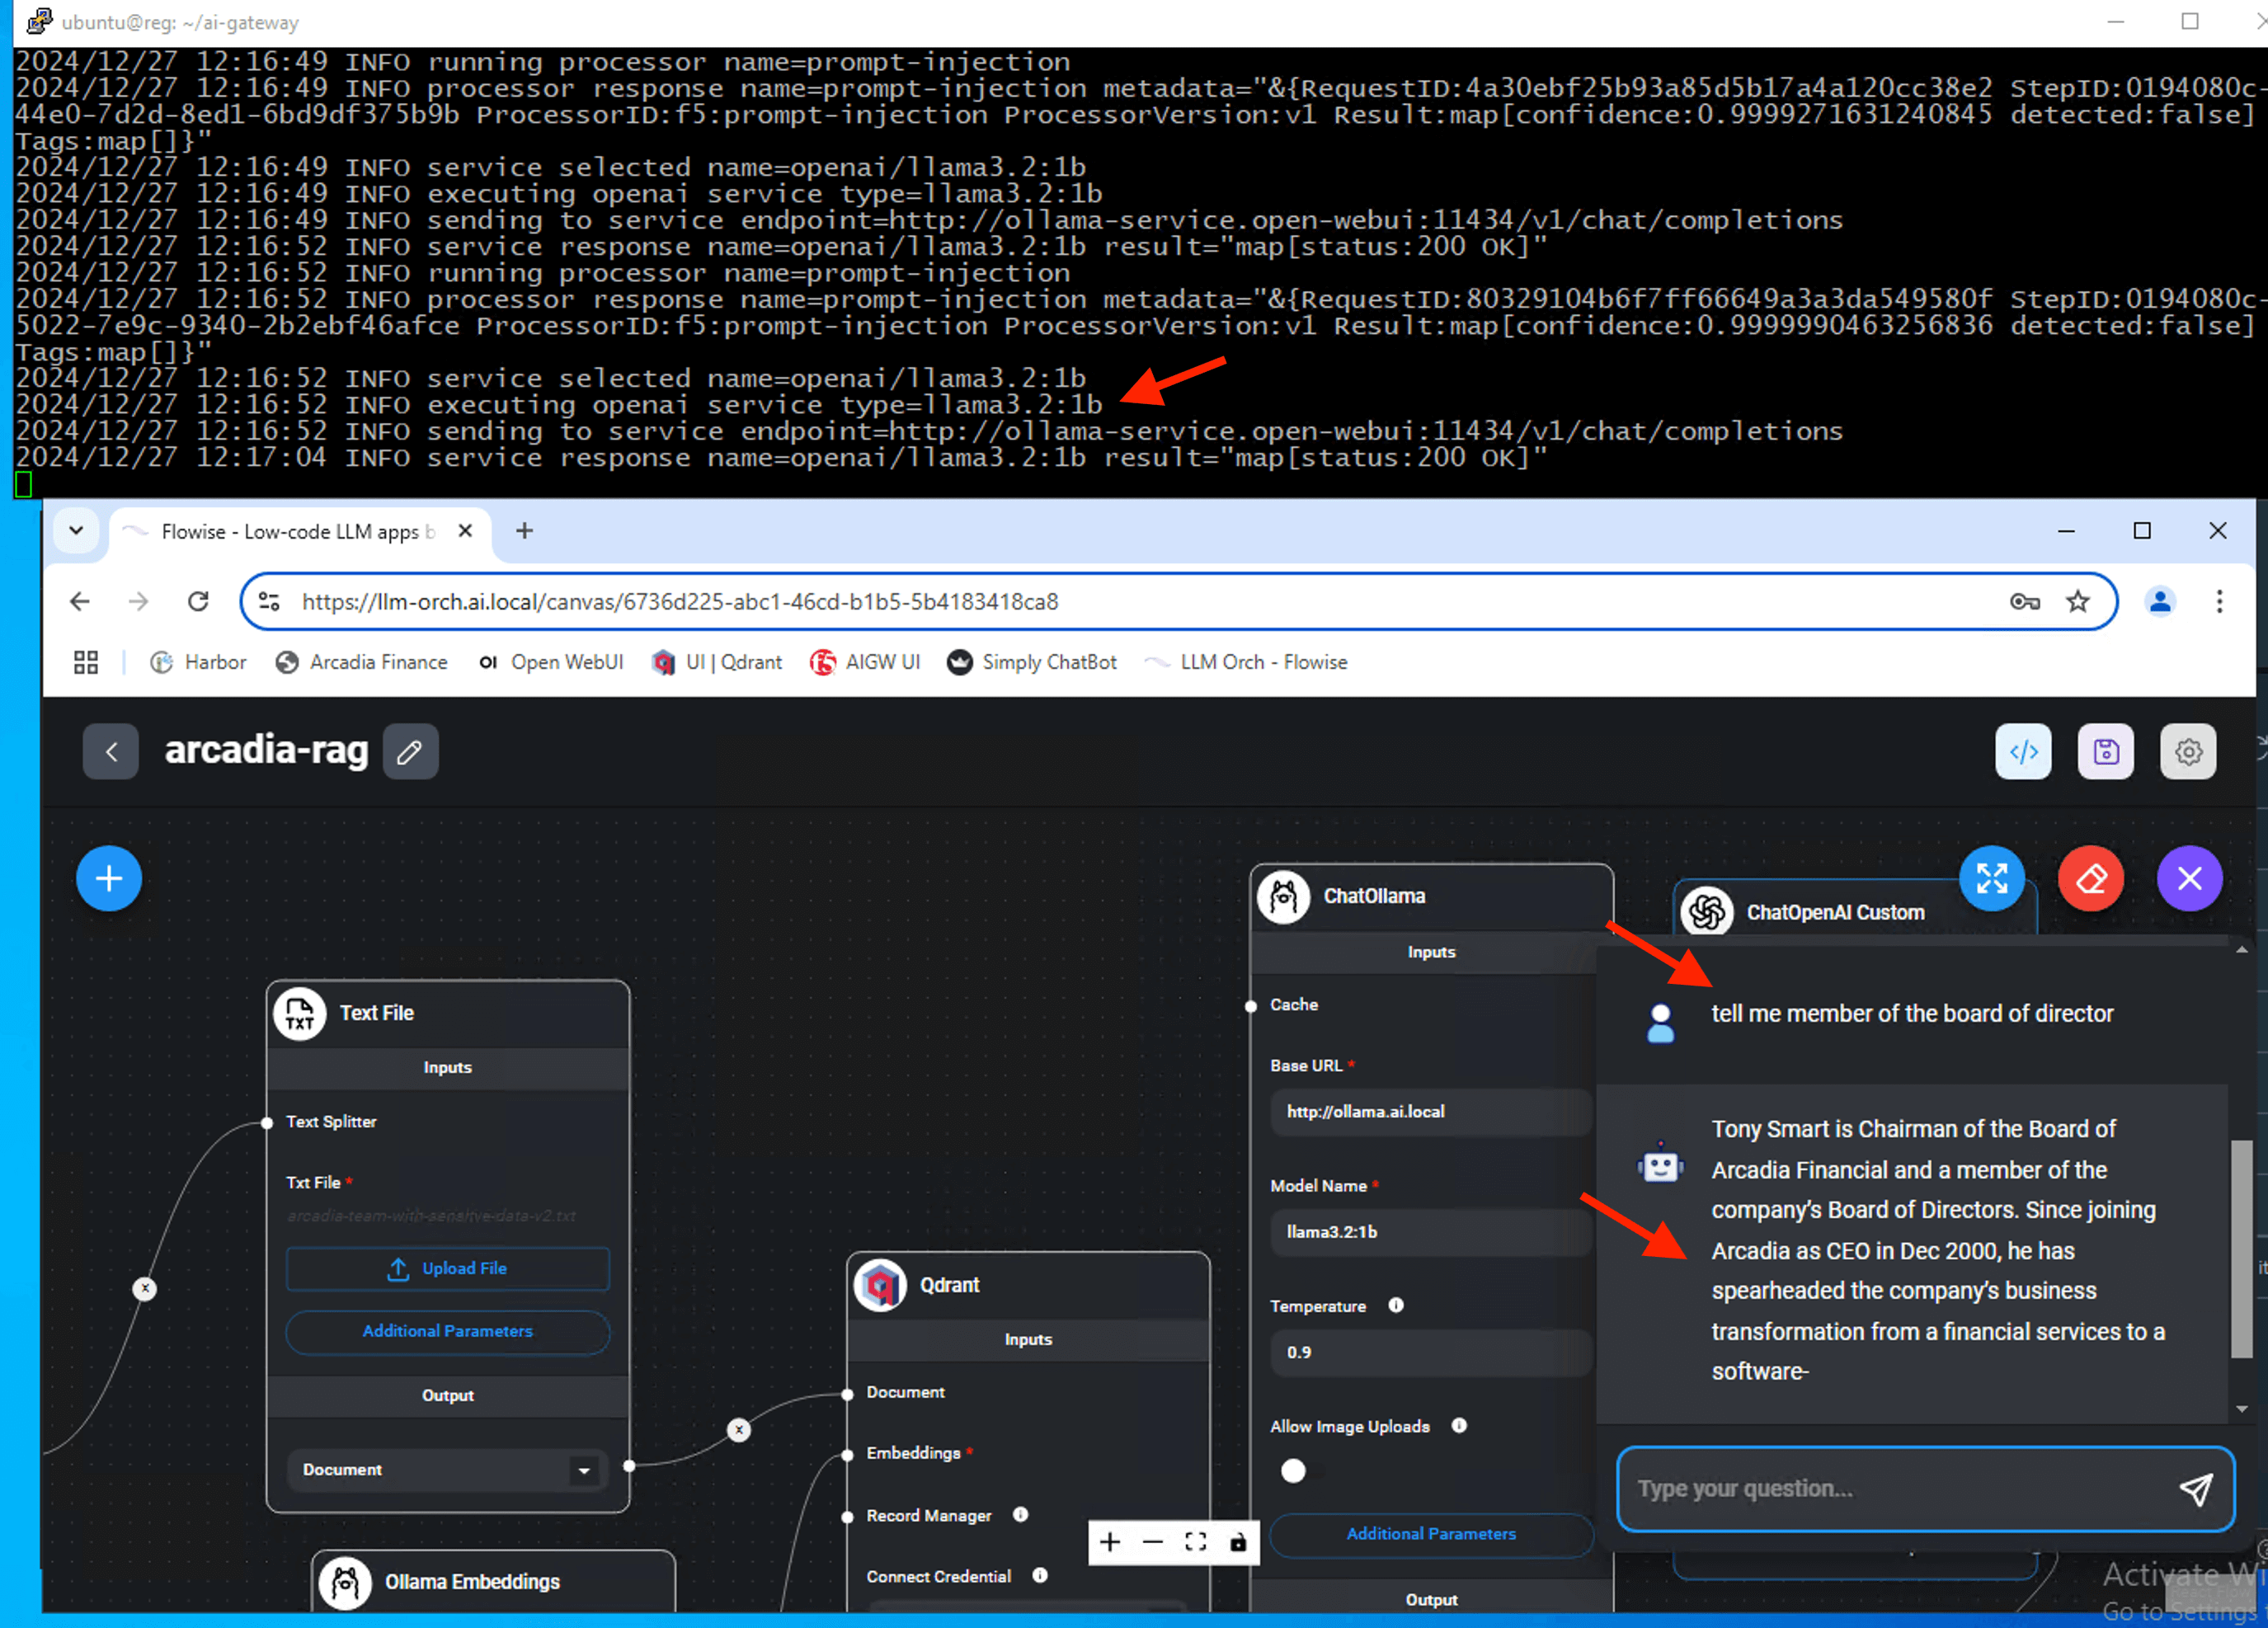Click Additional Parameters in the ChatOllama node
The width and height of the screenshot is (2268, 1628).
pyautogui.click(x=1430, y=1534)
